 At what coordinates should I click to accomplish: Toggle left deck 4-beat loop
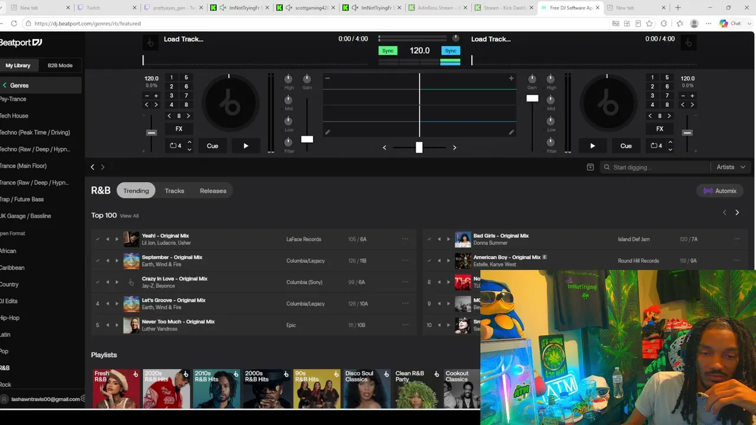[x=175, y=146]
